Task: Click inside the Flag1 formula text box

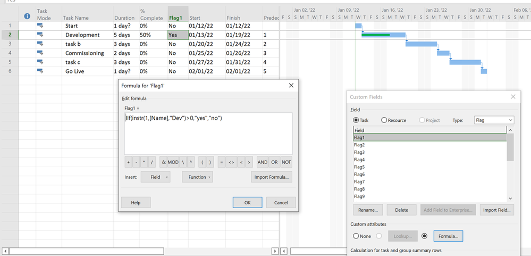Action: [208, 134]
